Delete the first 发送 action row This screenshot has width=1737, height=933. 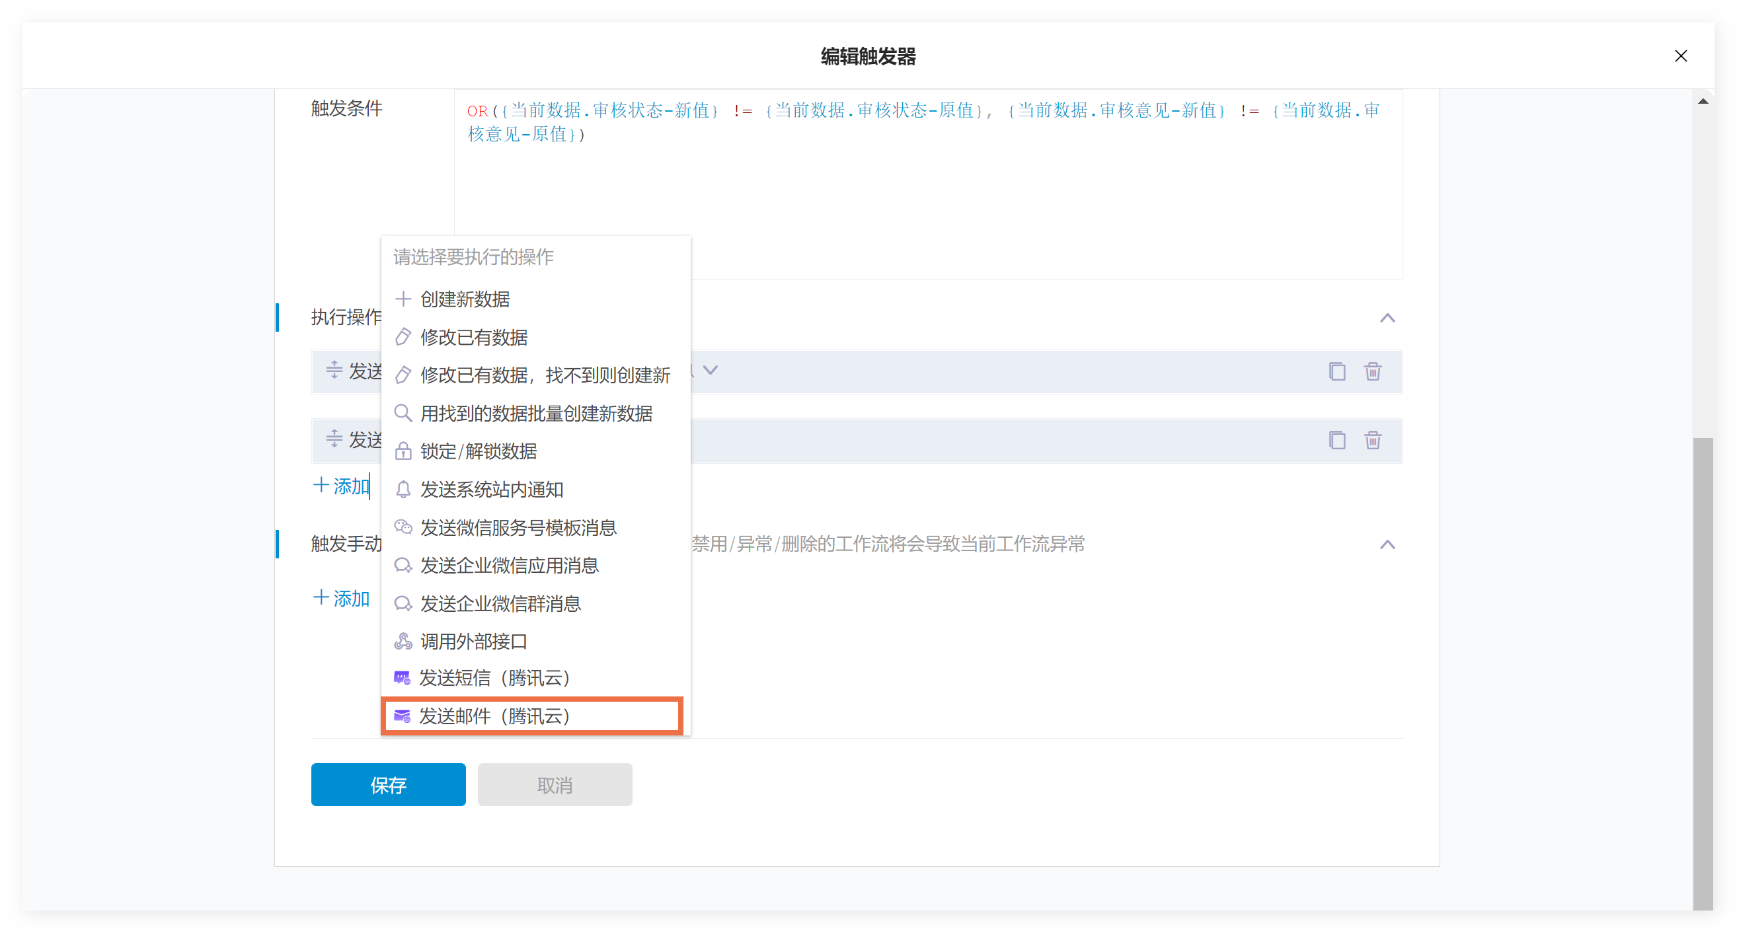pos(1372,371)
